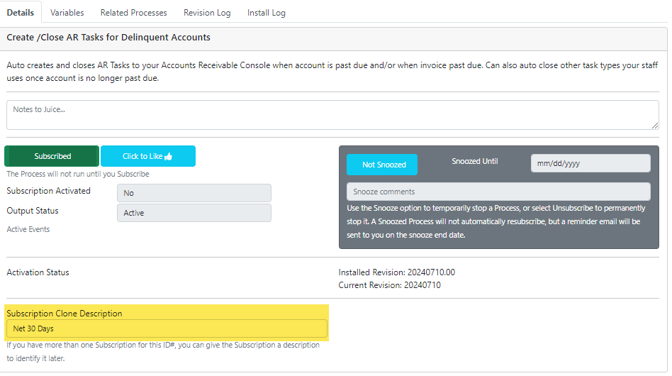Open the Install Log tab
Screen dimensions: 672x376
point(266,13)
